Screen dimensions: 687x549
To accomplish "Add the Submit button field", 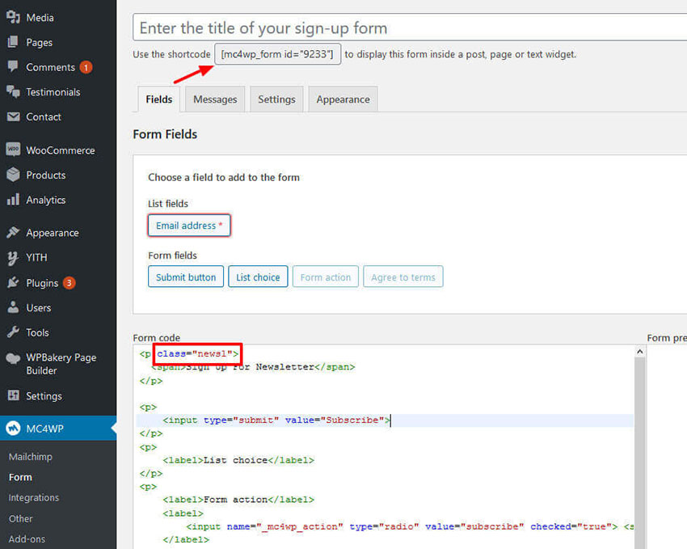I will tap(185, 277).
